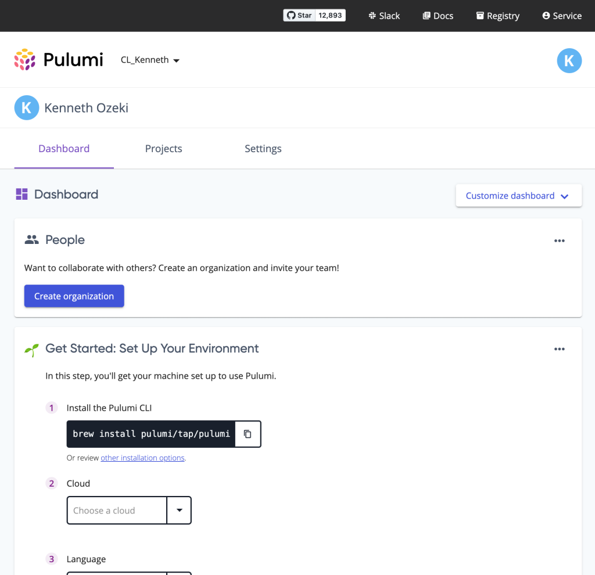This screenshot has width=595, height=575.
Task: Open Slack from the top bar
Action: (383, 16)
